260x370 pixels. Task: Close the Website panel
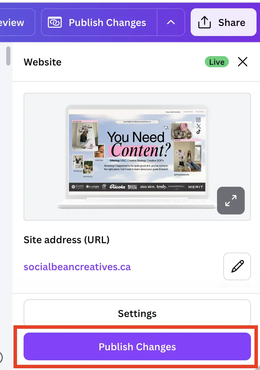243,62
